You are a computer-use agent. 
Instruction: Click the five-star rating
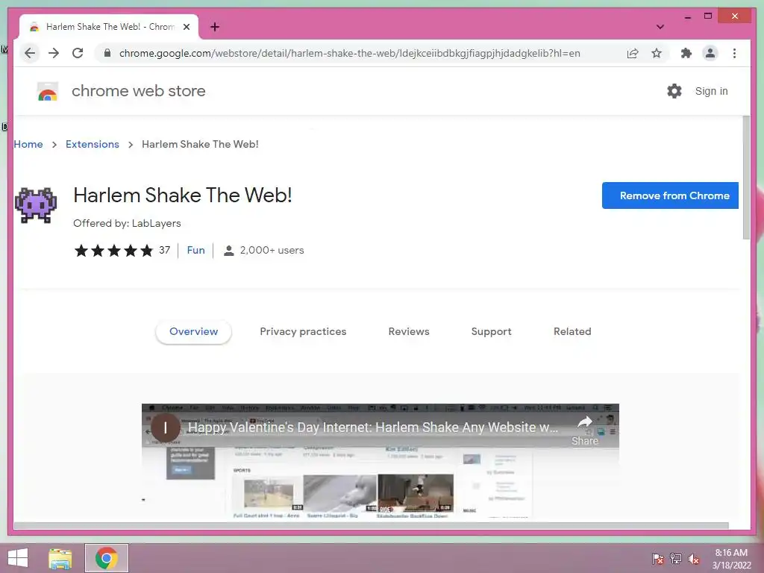pos(113,251)
